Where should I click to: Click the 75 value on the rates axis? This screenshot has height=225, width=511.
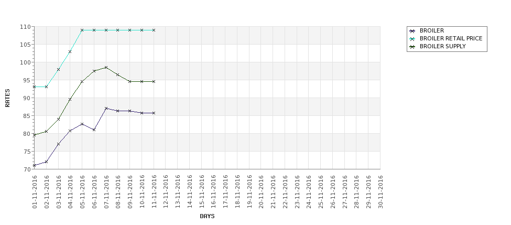[x=28, y=151]
